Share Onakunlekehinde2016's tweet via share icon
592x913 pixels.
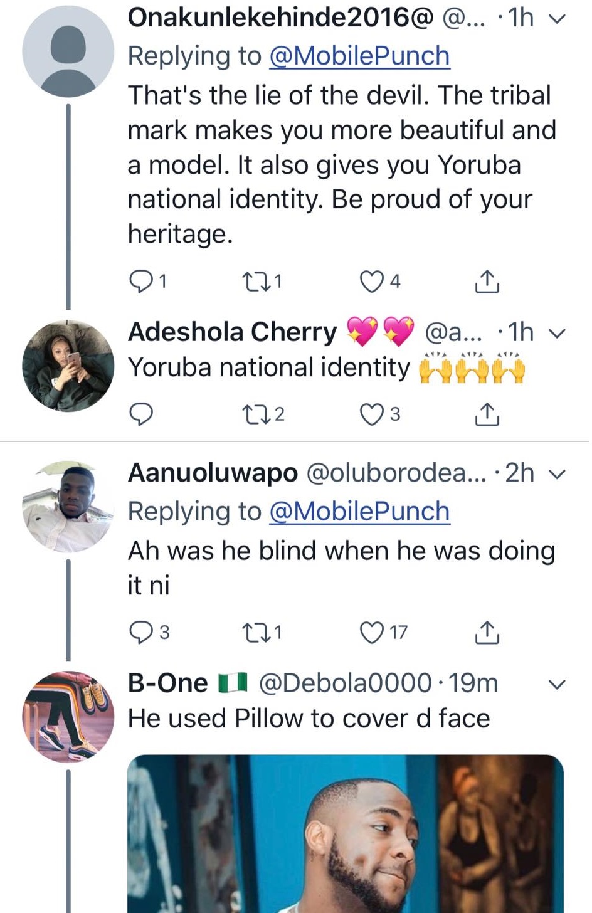487,282
